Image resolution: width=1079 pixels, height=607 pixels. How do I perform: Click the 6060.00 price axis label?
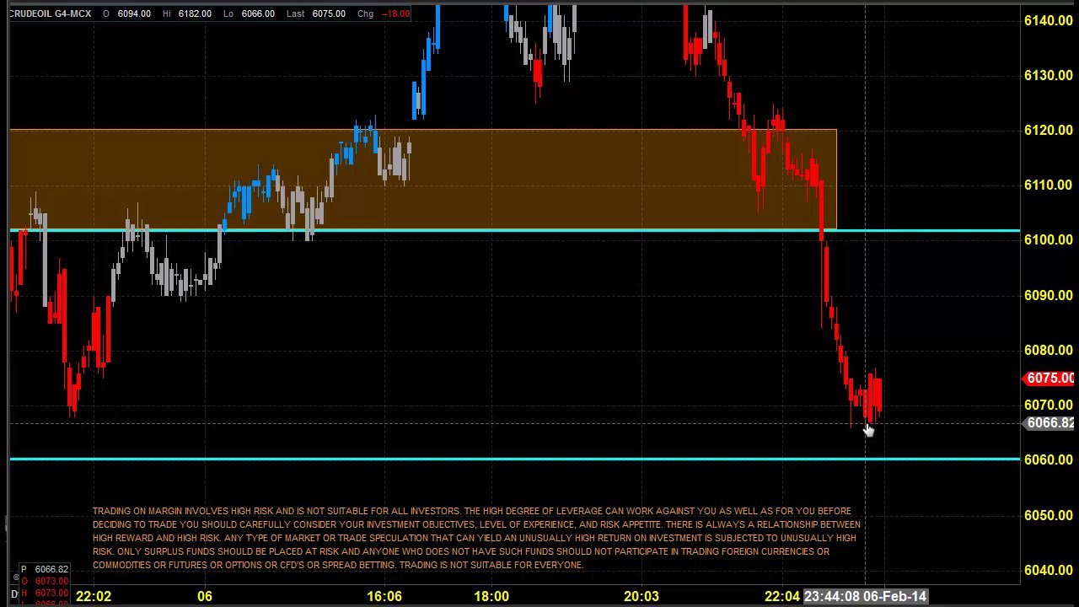[x=1048, y=459]
